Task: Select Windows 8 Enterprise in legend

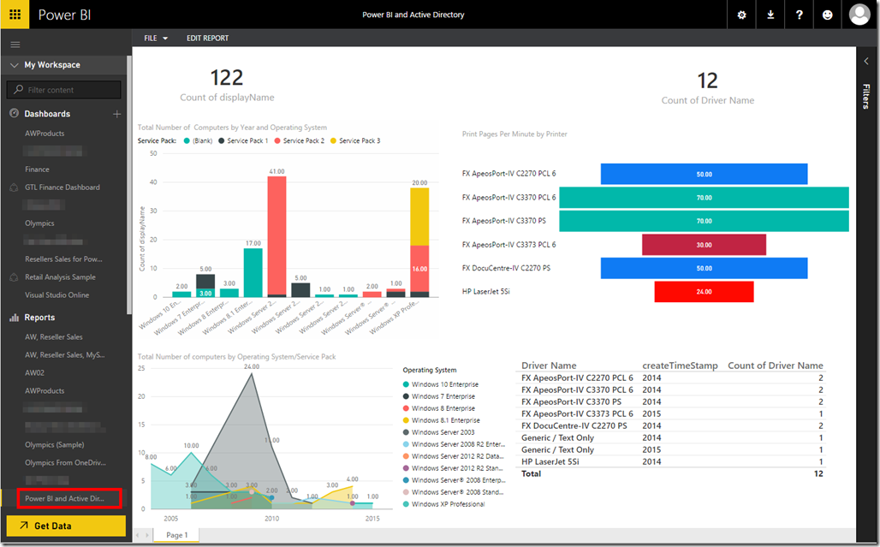Action: (439, 408)
